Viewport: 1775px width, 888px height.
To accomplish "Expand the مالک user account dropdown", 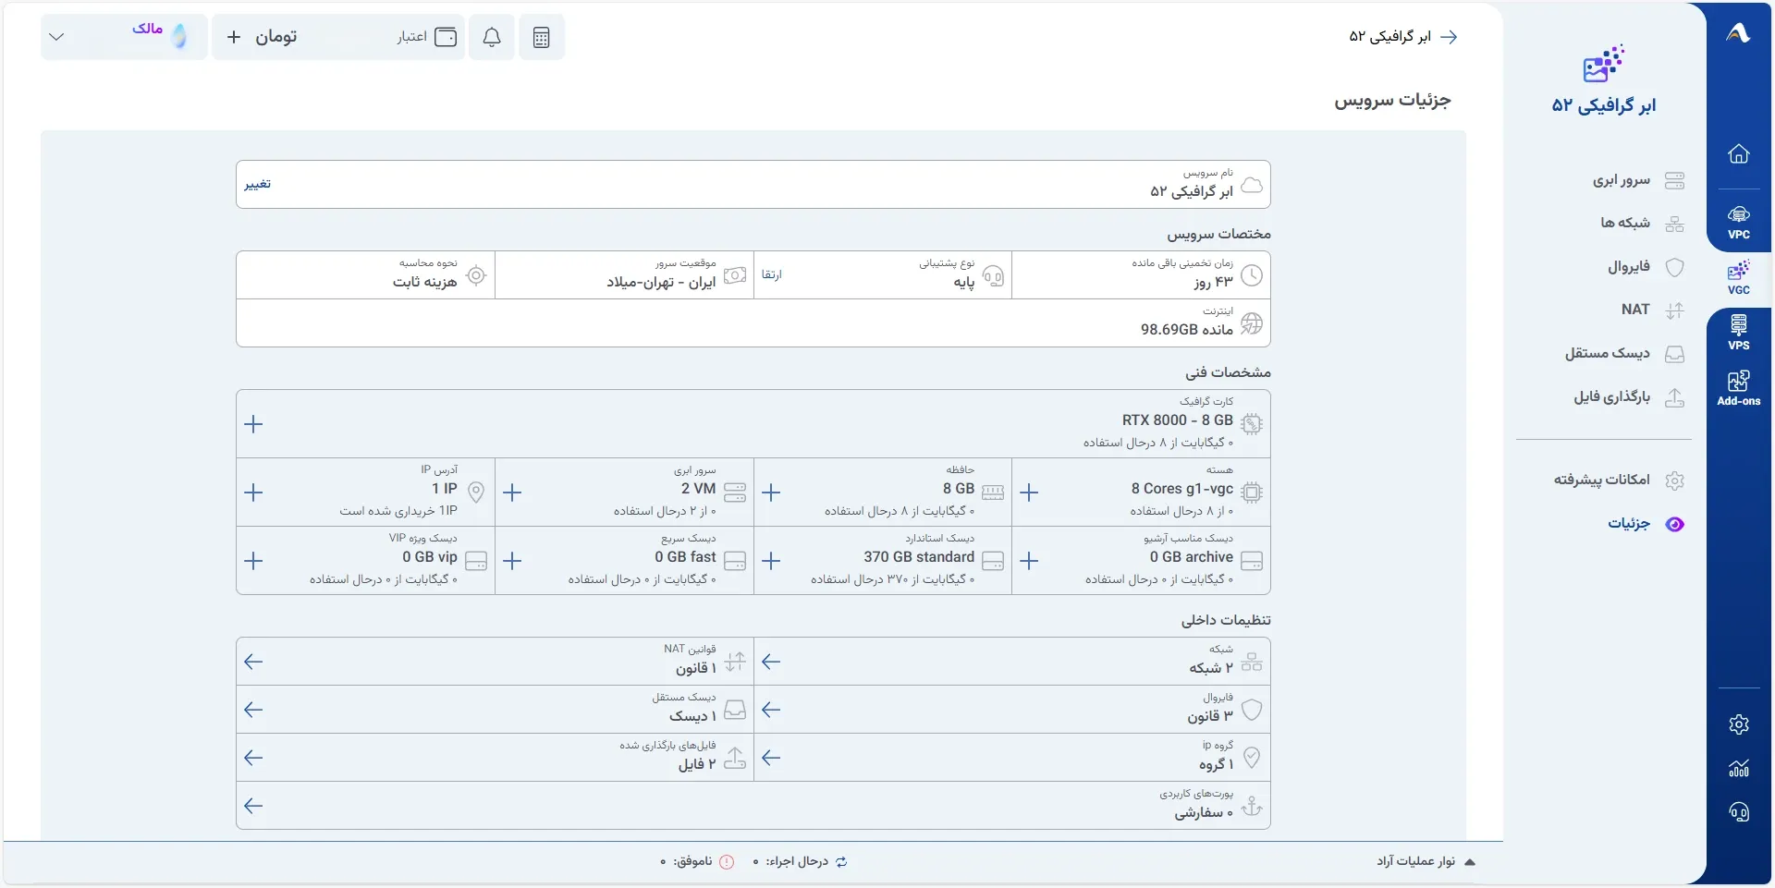I will point(124,37).
